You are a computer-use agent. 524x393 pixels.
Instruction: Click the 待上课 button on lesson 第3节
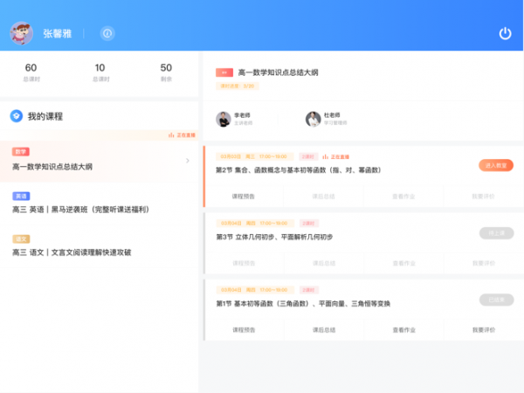(495, 232)
